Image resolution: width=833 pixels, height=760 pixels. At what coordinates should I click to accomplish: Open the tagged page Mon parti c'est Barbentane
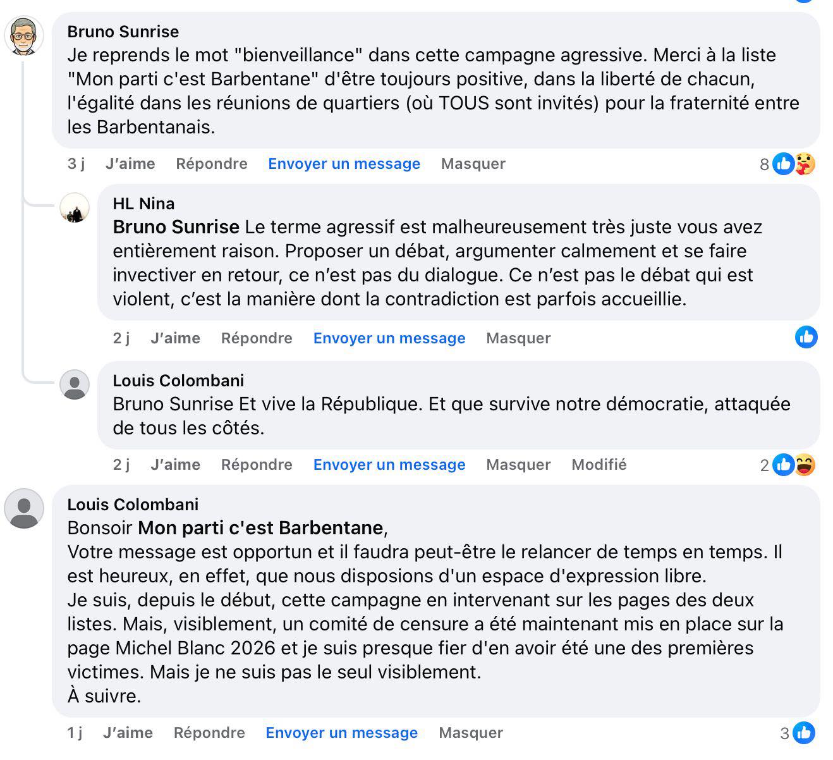(260, 528)
